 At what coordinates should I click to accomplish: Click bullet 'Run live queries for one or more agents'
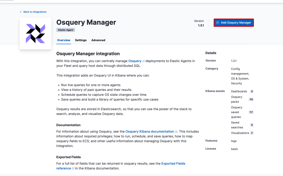point(91,85)
